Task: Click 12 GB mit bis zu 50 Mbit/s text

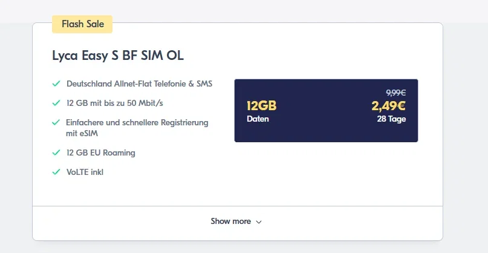Action: point(115,103)
